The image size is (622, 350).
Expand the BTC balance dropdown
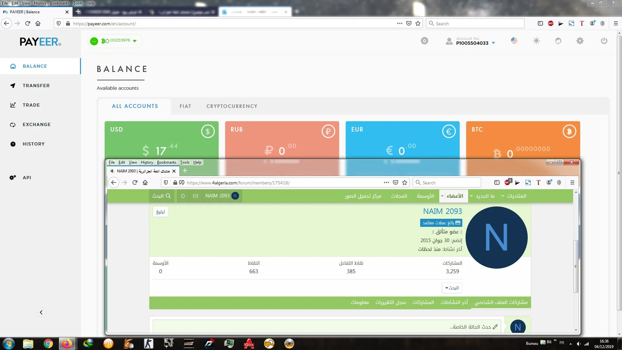coord(135,41)
